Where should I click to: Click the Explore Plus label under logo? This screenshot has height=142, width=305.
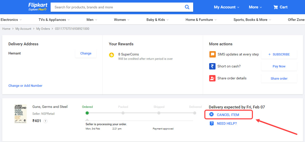click(37, 9)
